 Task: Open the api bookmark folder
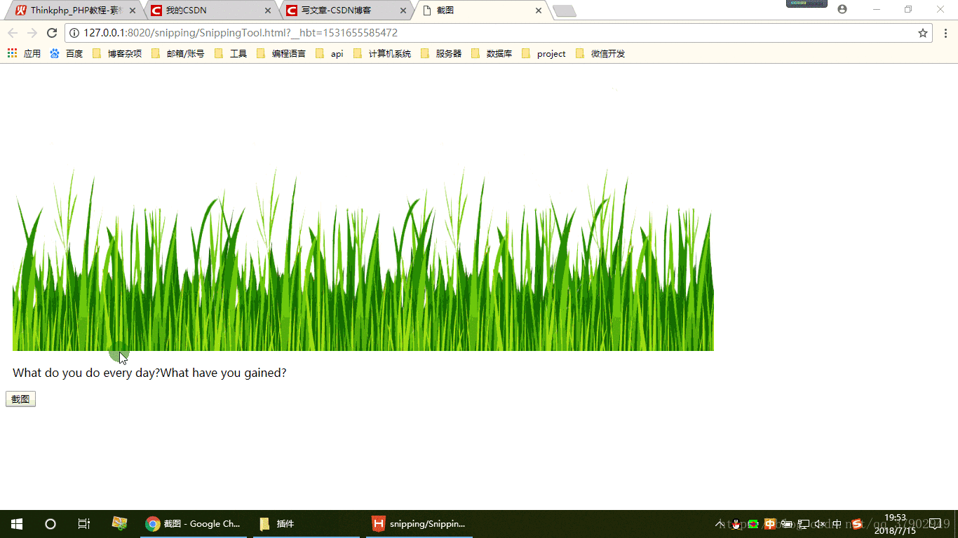tap(329, 53)
